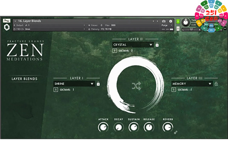Viewport: 228px width, 155px height.
Task: Click the 16. Layer Blends instrument name
Action: [29, 21]
